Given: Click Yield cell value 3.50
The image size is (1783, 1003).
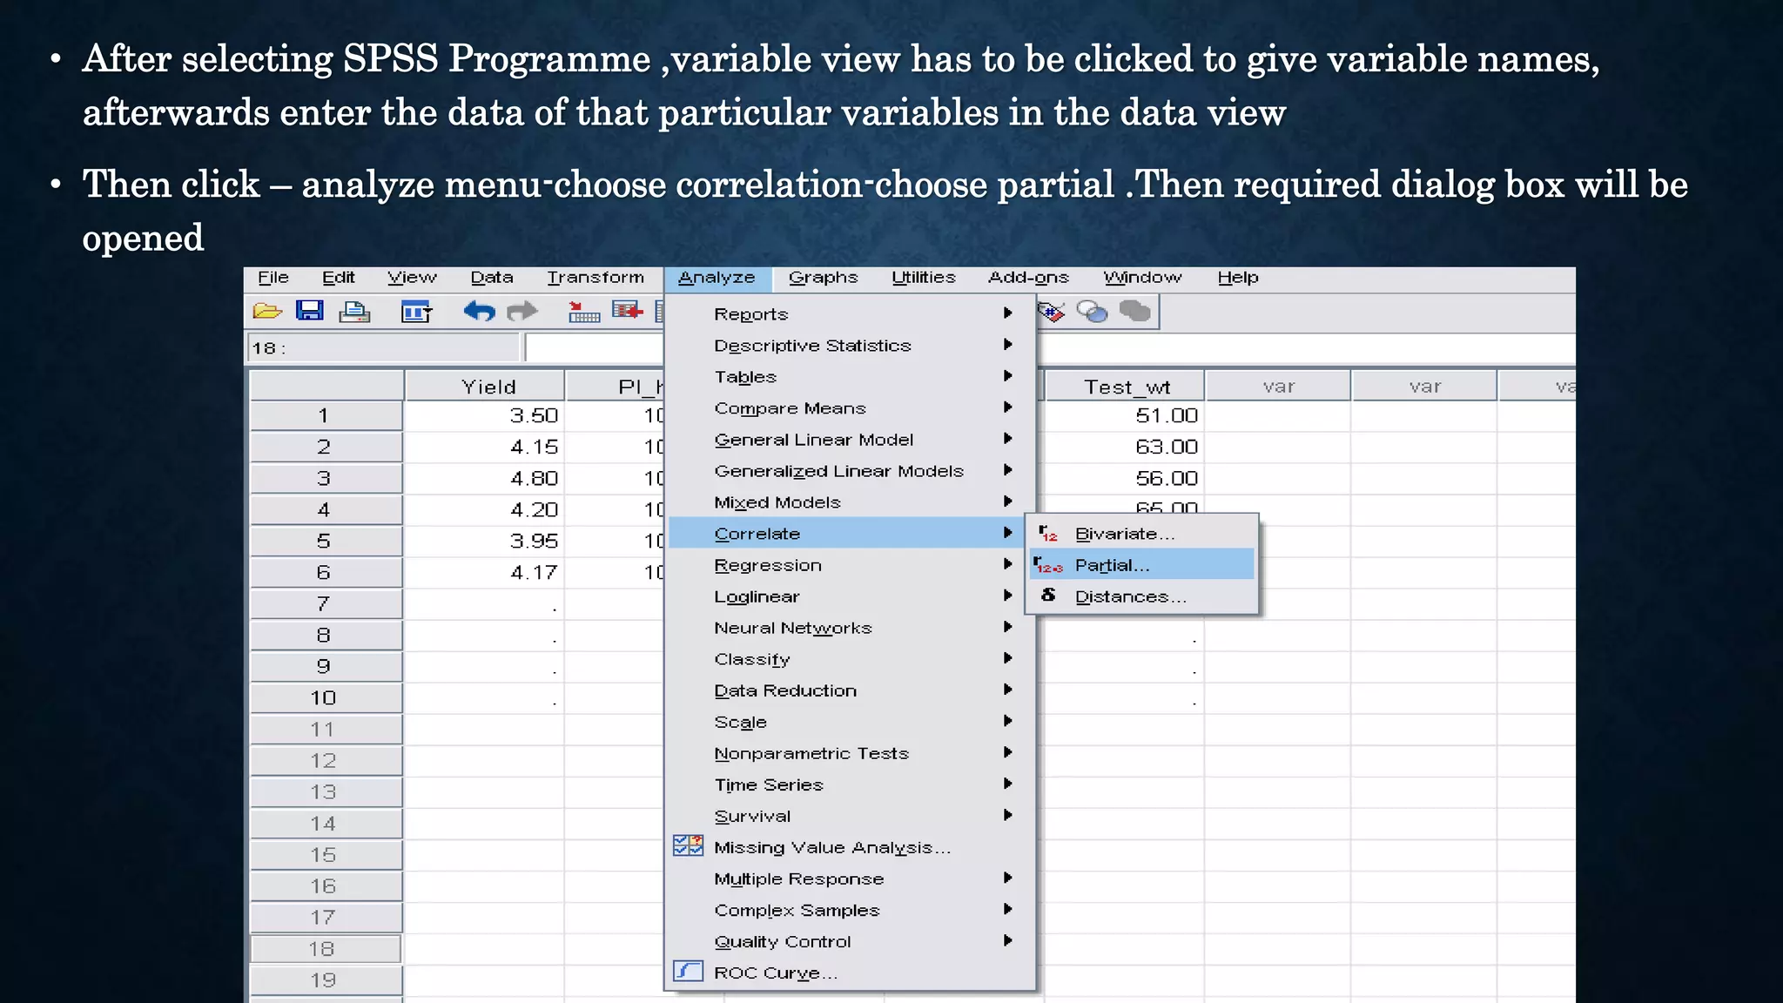Looking at the screenshot, I should click(485, 415).
